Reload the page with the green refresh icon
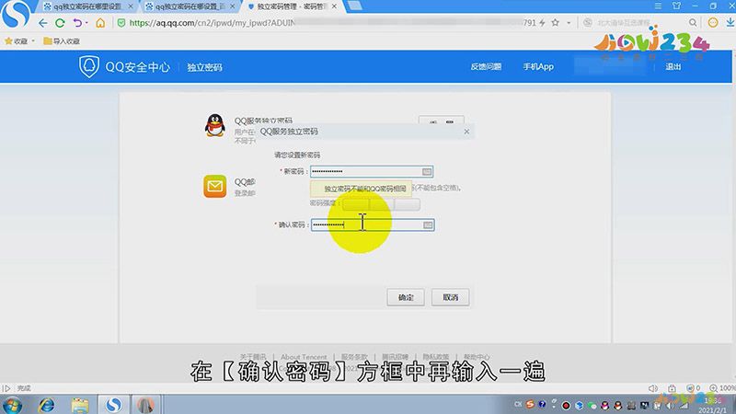The height and width of the screenshot is (414, 736). pos(60,22)
